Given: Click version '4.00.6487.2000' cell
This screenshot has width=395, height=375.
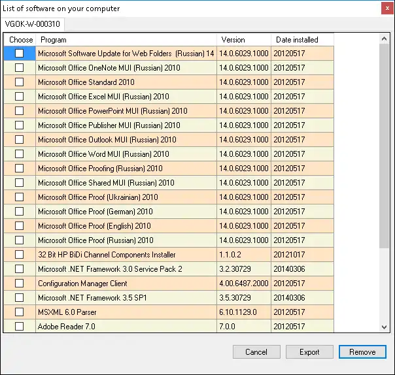Looking at the screenshot, I should (x=244, y=283).
